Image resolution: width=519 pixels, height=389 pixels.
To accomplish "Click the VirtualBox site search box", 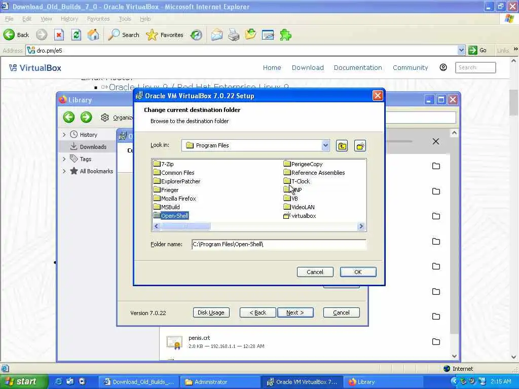I will (475, 67).
